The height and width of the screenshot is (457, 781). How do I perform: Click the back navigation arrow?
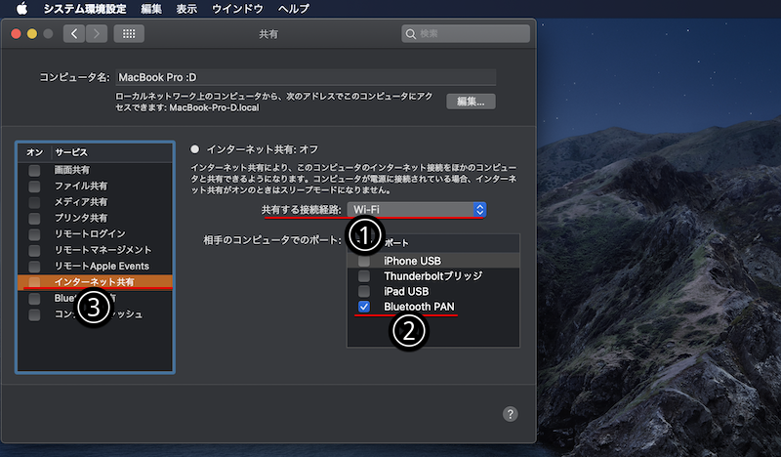(74, 34)
